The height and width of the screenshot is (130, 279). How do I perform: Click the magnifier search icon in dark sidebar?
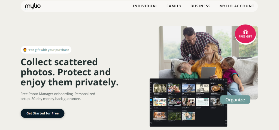click(x=151, y=85)
